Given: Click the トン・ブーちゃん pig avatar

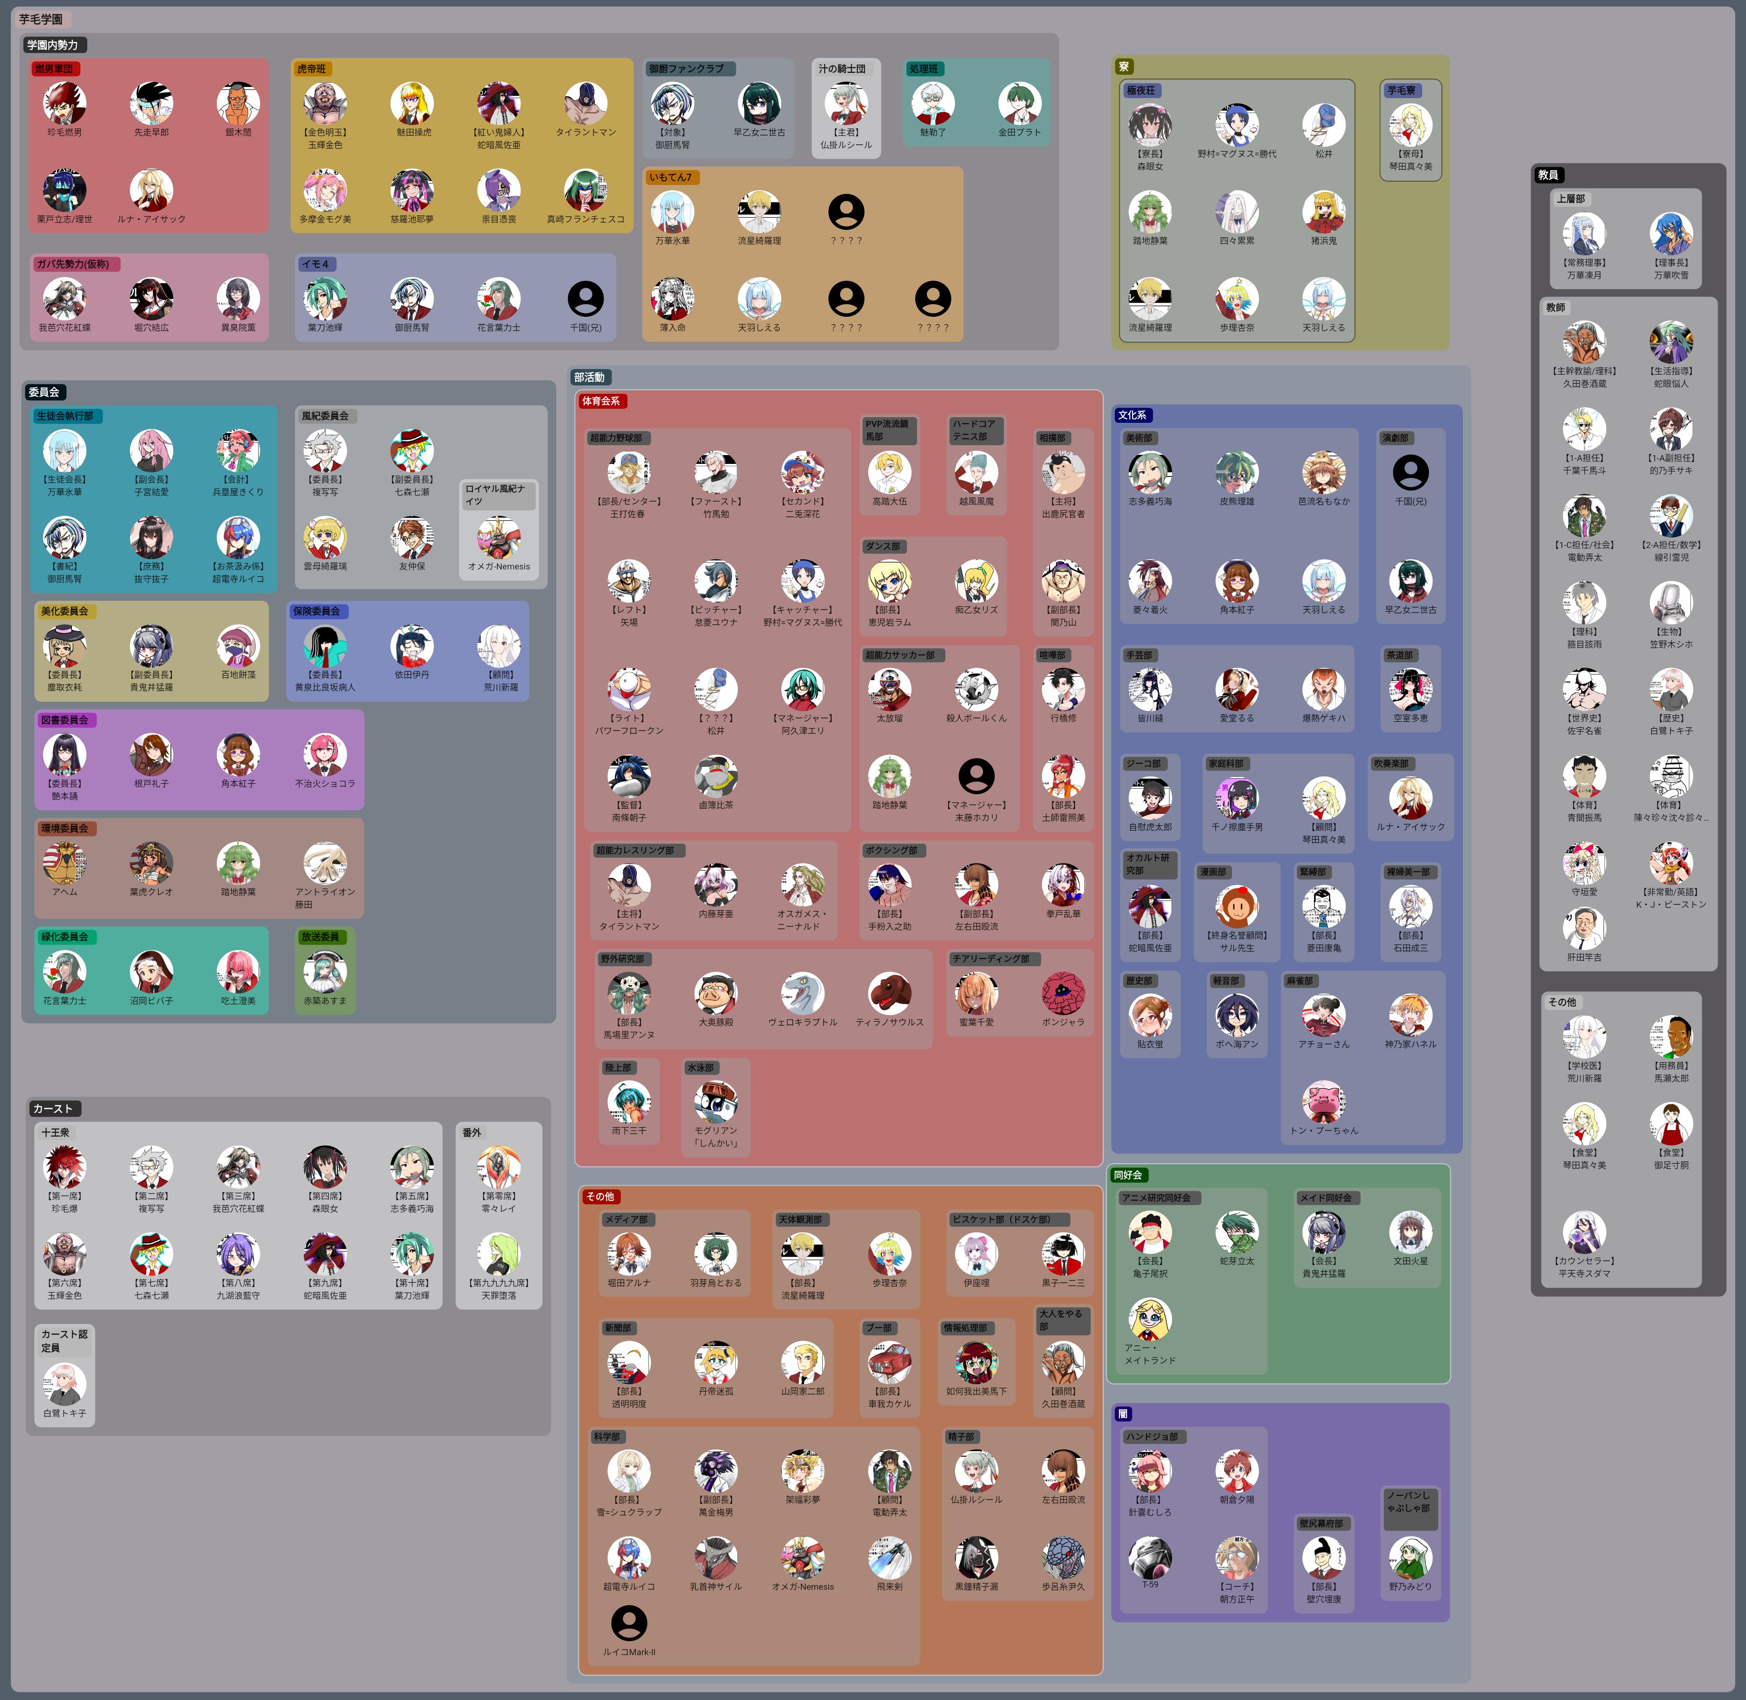Looking at the screenshot, I should [x=1324, y=1102].
